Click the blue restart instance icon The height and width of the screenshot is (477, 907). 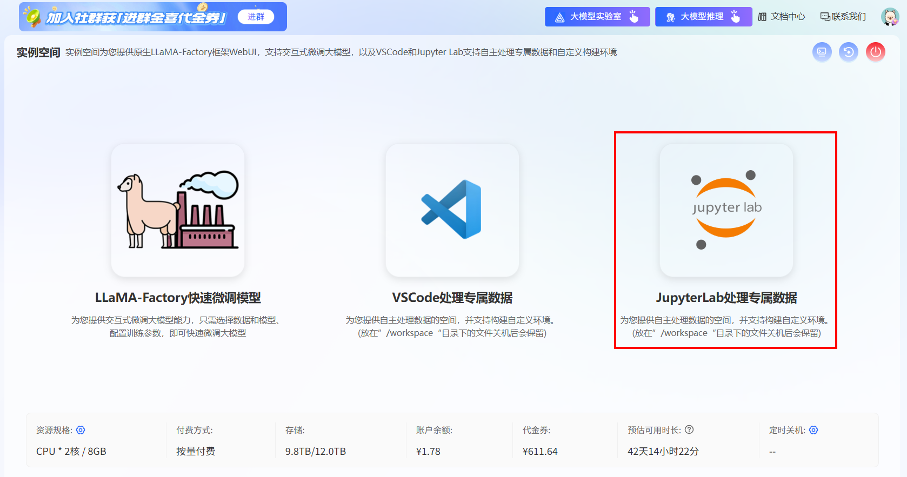[848, 52]
